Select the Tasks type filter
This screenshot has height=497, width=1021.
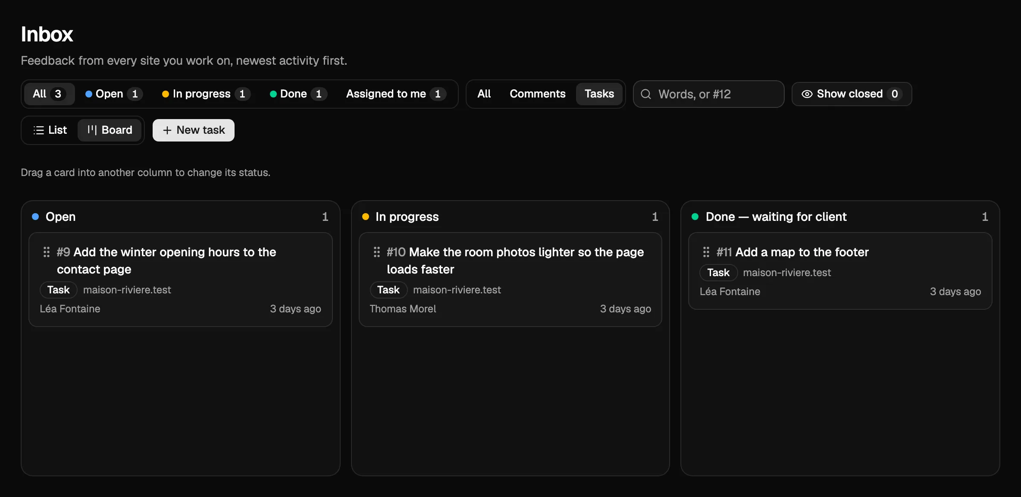coord(599,94)
